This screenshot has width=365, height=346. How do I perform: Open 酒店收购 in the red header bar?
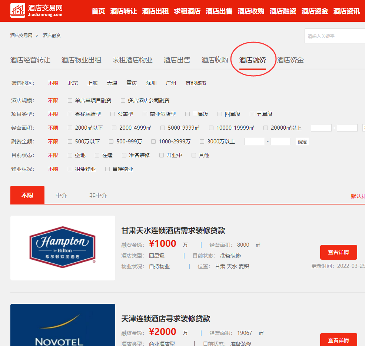251,11
